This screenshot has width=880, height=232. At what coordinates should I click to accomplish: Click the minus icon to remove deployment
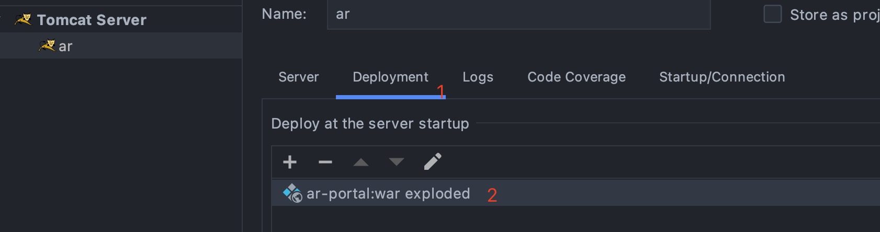325,162
